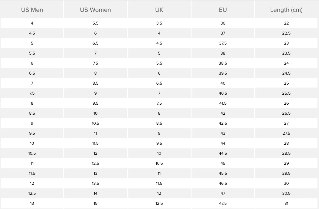Click EU size 39.5 cell

pos(223,73)
